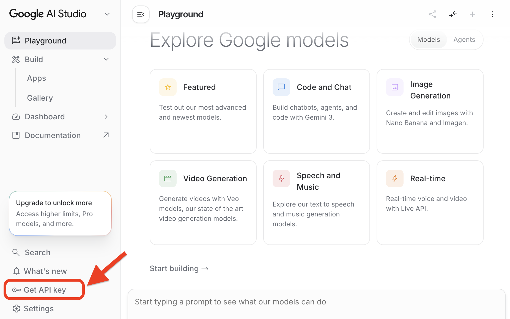Click the Google AI Studio logo text
The width and height of the screenshot is (510, 319).
coord(48,14)
